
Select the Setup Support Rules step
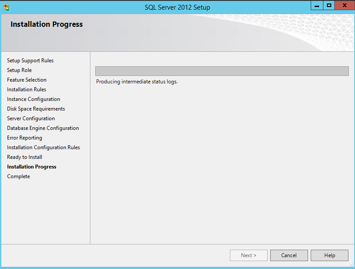tap(30, 61)
